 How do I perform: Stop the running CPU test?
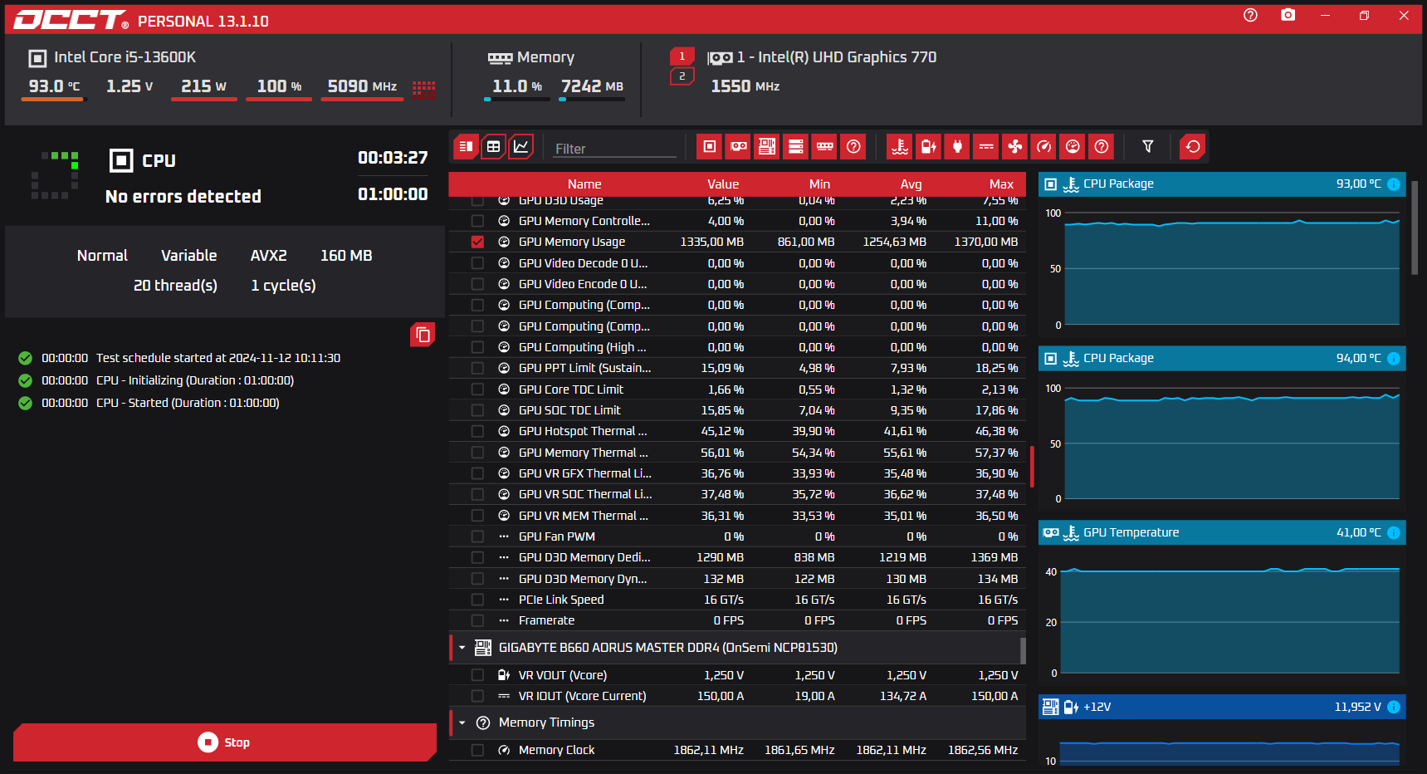(x=225, y=742)
